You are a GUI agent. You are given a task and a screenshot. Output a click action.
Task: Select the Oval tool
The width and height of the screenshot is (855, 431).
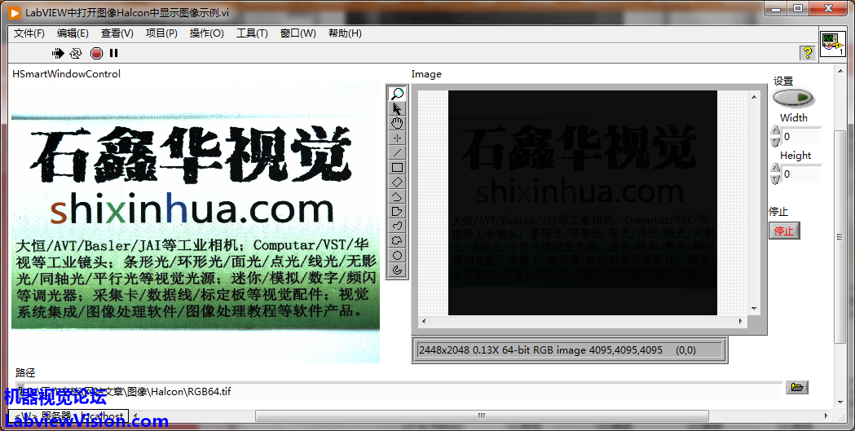point(397,256)
